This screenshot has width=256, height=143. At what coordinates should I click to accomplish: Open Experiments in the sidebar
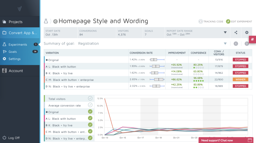pos(18,45)
